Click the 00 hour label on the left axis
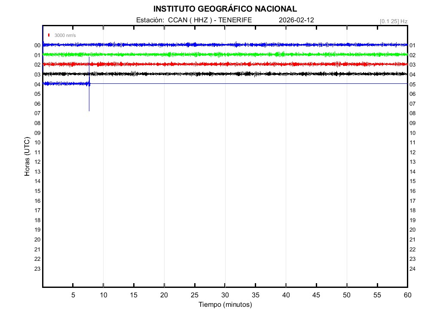The image size is (440, 330). (x=37, y=45)
